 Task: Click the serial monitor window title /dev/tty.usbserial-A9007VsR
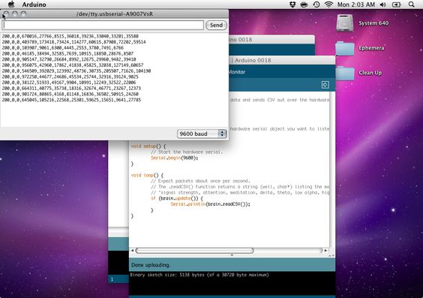[x=115, y=14]
